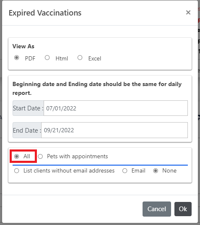Select the All pets radio button

click(17, 156)
